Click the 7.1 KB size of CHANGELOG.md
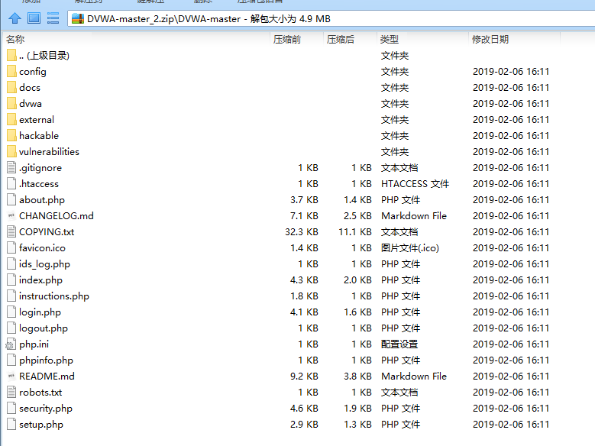This screenshot has height=446, width=595. tap(304, 215)
